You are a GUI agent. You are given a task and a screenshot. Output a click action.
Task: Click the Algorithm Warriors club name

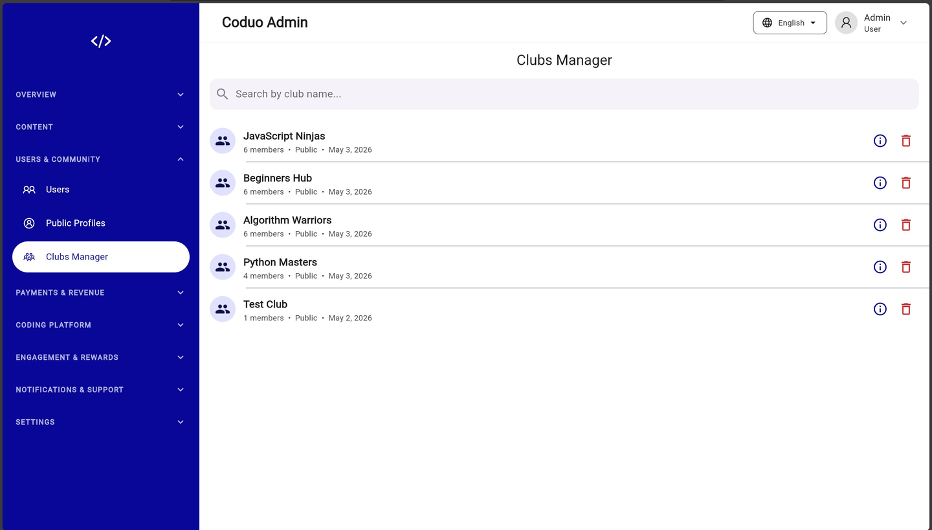(287, 220)
